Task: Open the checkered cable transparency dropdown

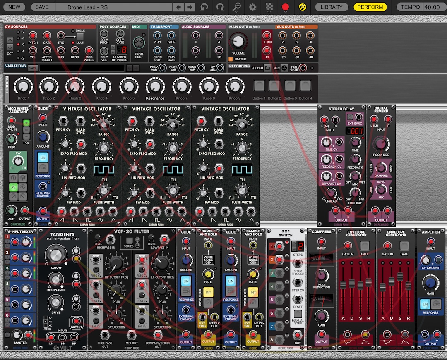Action: click(x=269, y=7)
